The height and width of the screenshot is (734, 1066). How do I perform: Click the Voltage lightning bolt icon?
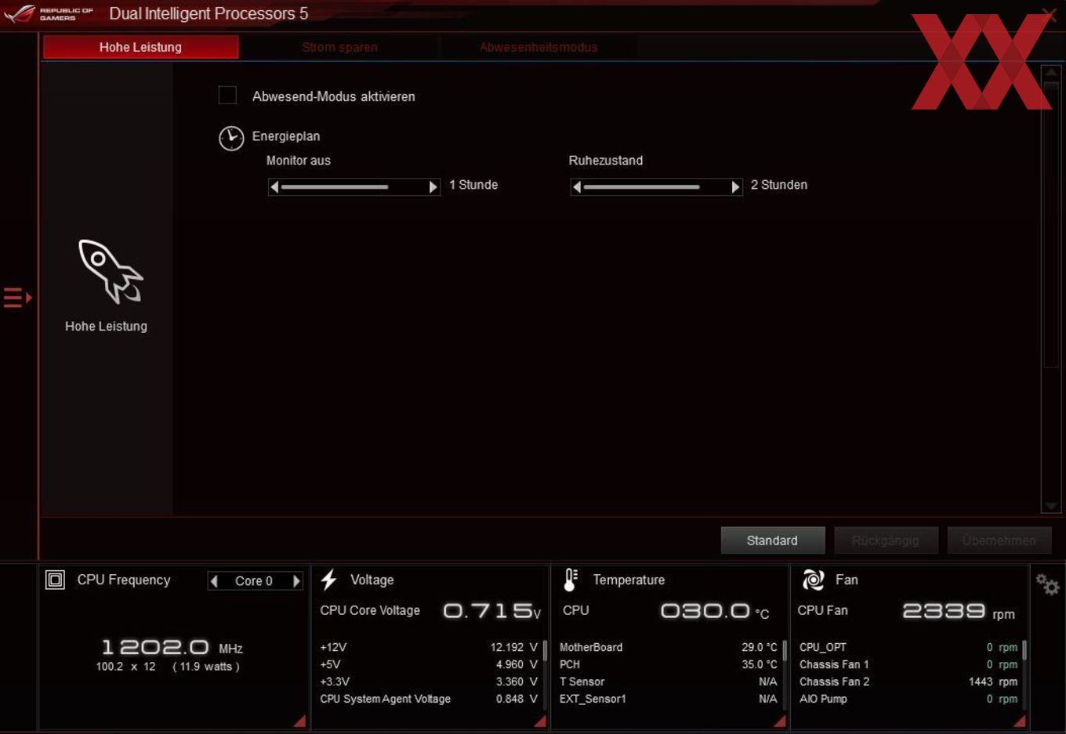[328, 580]
